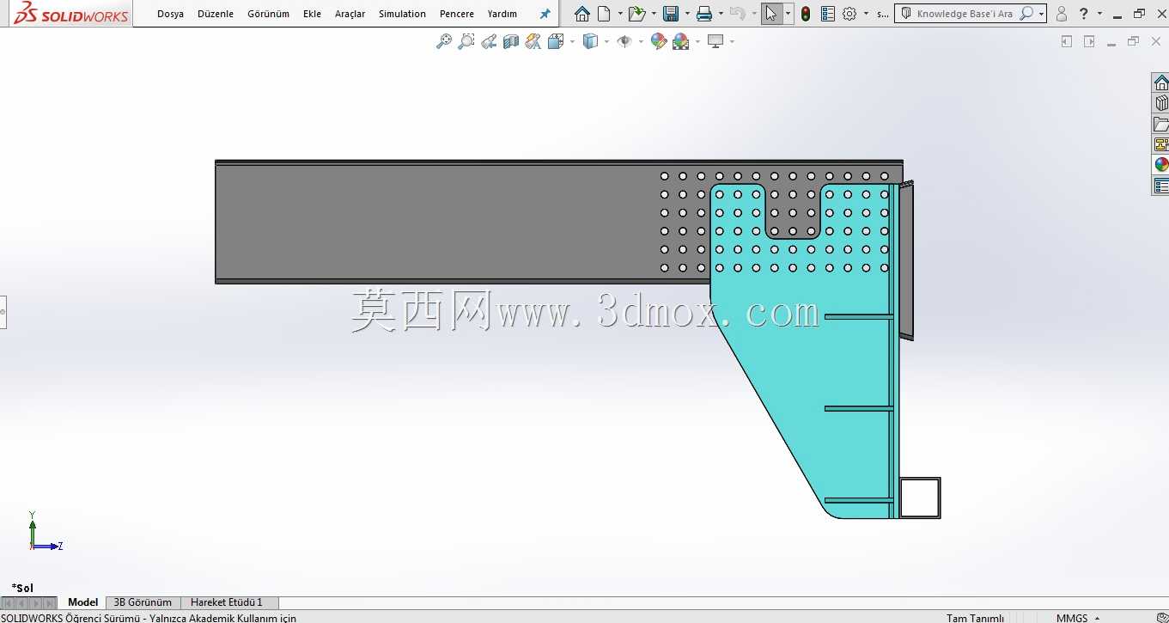Create a new document with the New icon

coord(604,14)
